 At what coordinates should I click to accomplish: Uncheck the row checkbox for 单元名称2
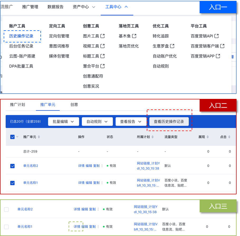pyautogui.click(x=12, y=166)
